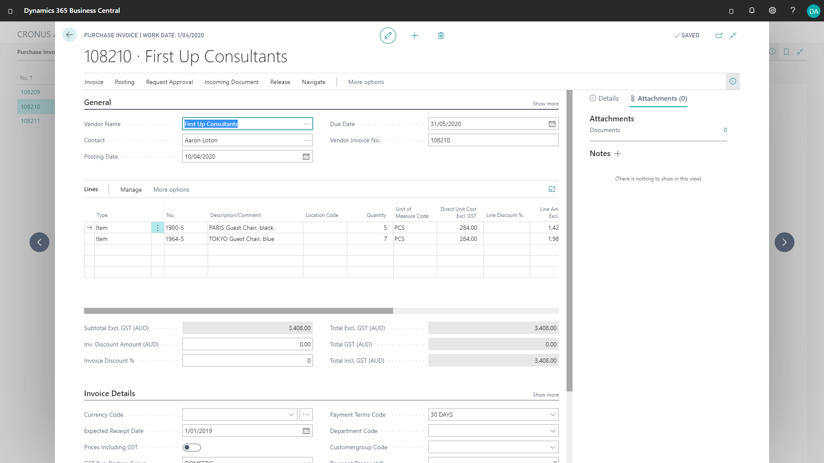Click the lines horizontal scrollbar
824x463 pixels.
[x=238, y=311]
